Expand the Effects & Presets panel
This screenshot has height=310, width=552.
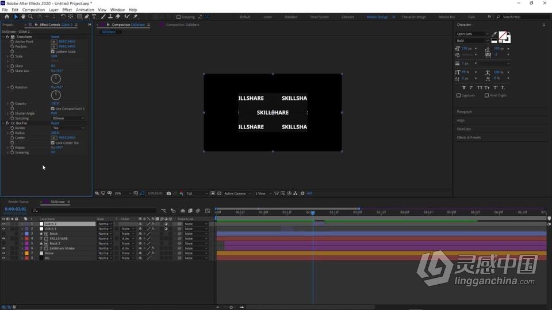[469, 138]
